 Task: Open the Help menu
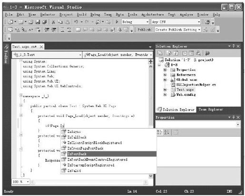pyautogui.click(x=216, y=15)
